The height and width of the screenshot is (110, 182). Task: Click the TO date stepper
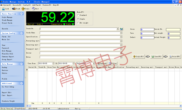[73, 63]
